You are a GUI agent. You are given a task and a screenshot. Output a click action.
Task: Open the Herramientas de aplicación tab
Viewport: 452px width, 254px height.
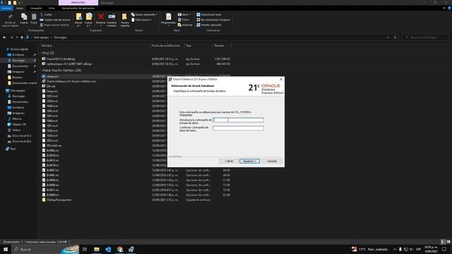point(78,8)
